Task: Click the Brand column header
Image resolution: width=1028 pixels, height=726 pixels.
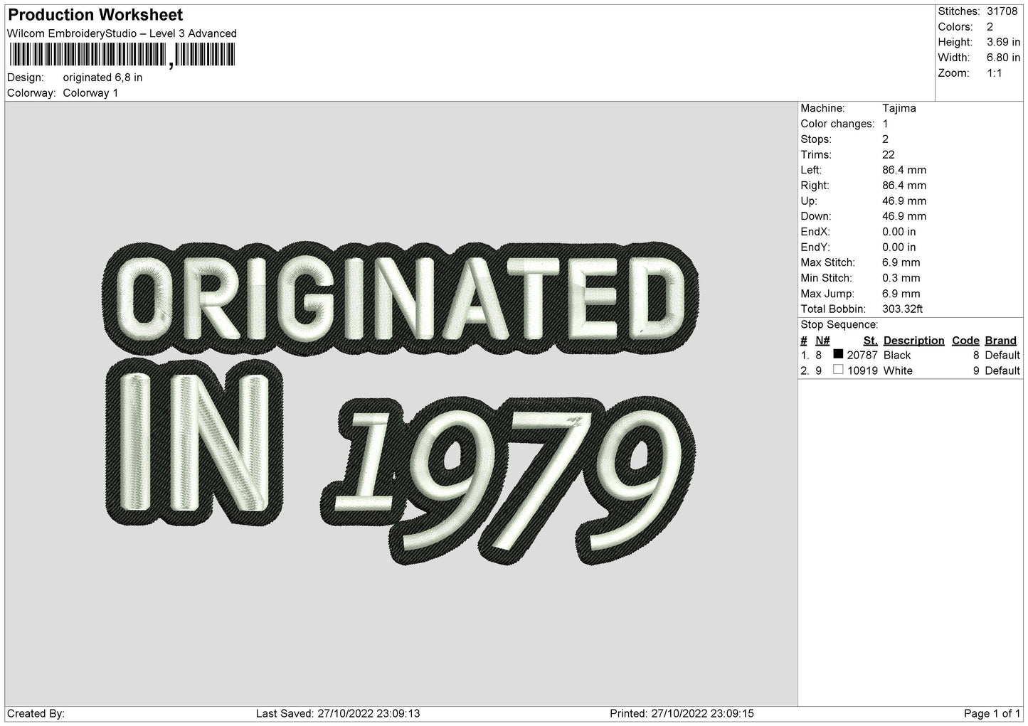Action: tap(1000, 341)
